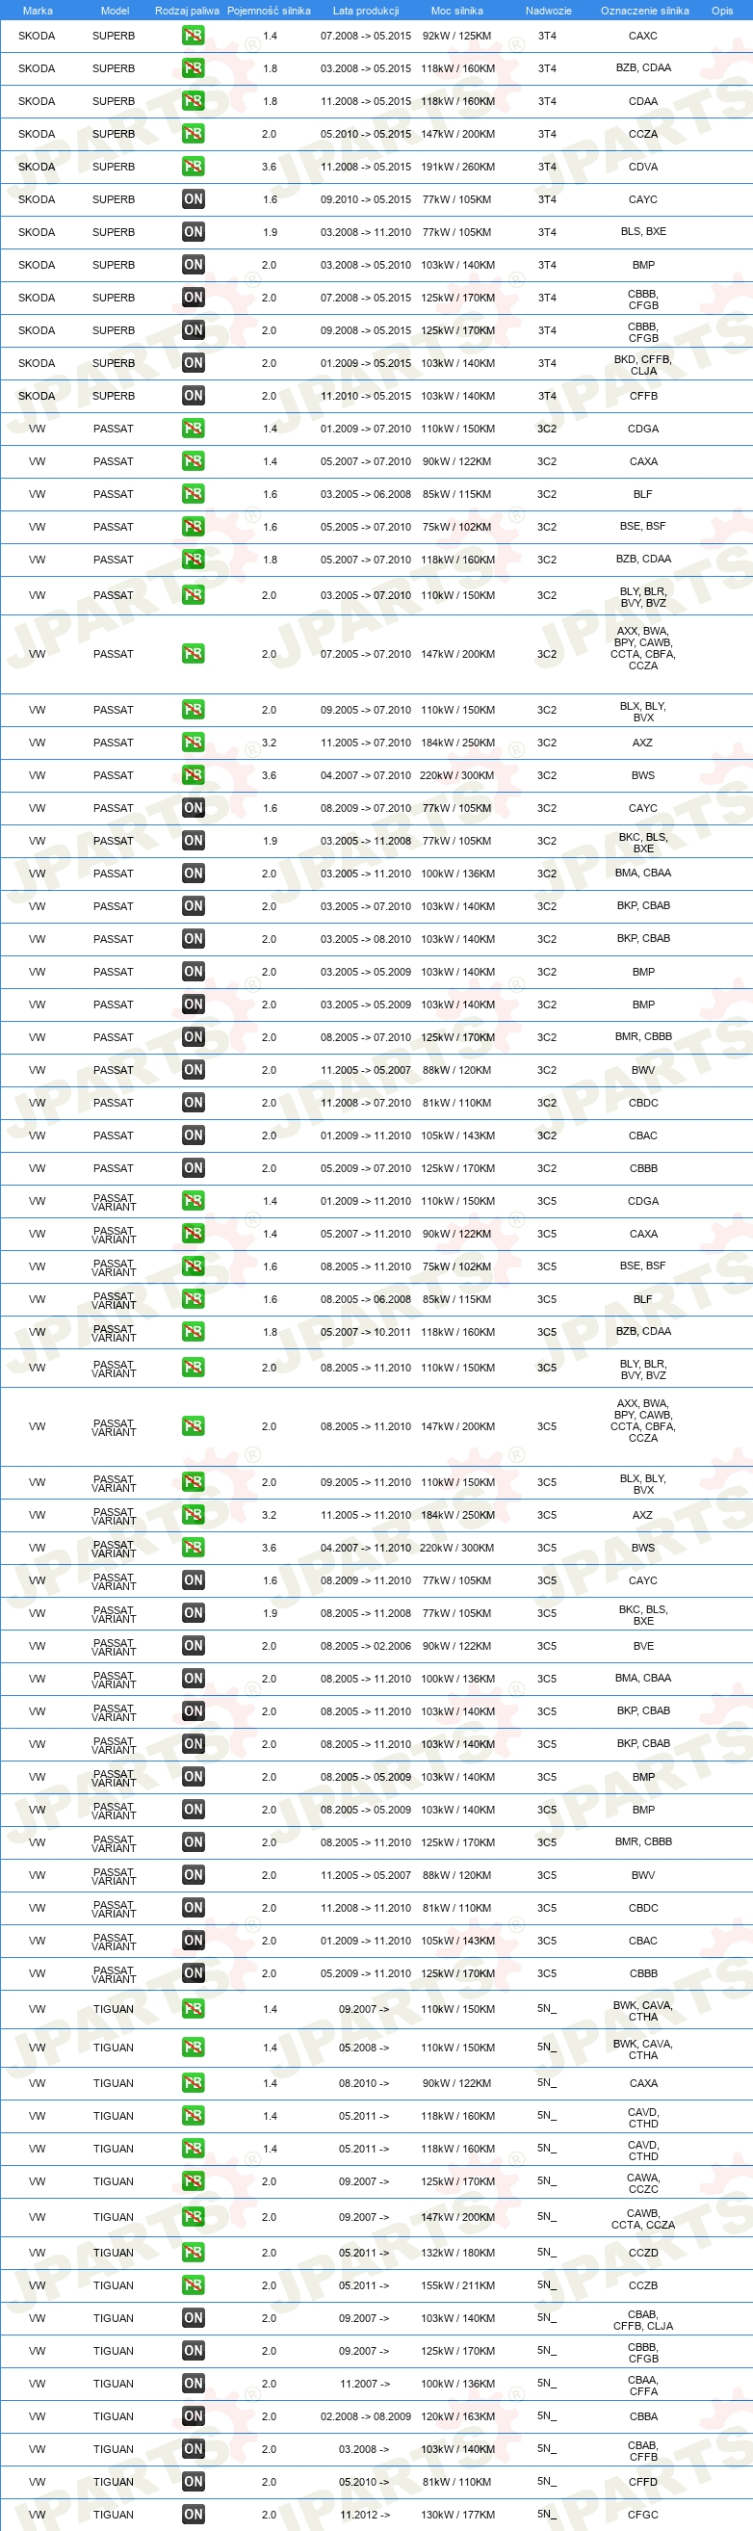
Task: Click the 05.2008 -> production date
Action: (364, 2048)
